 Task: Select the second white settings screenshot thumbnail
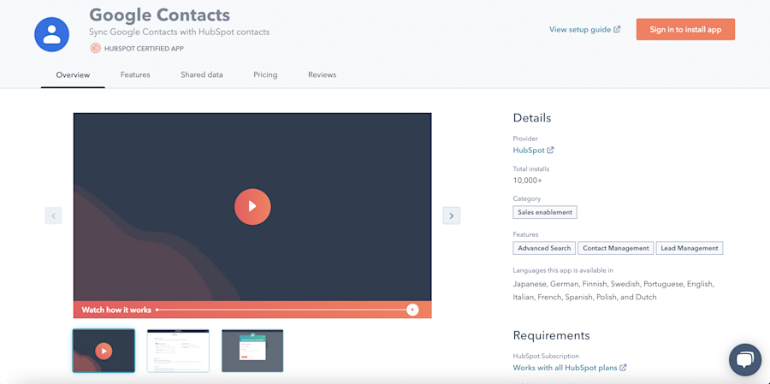coord(178,351)
